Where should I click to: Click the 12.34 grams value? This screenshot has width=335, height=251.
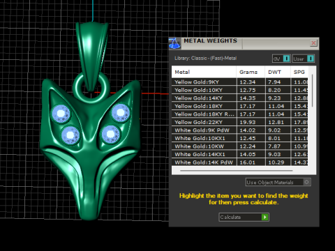(248, 82)
